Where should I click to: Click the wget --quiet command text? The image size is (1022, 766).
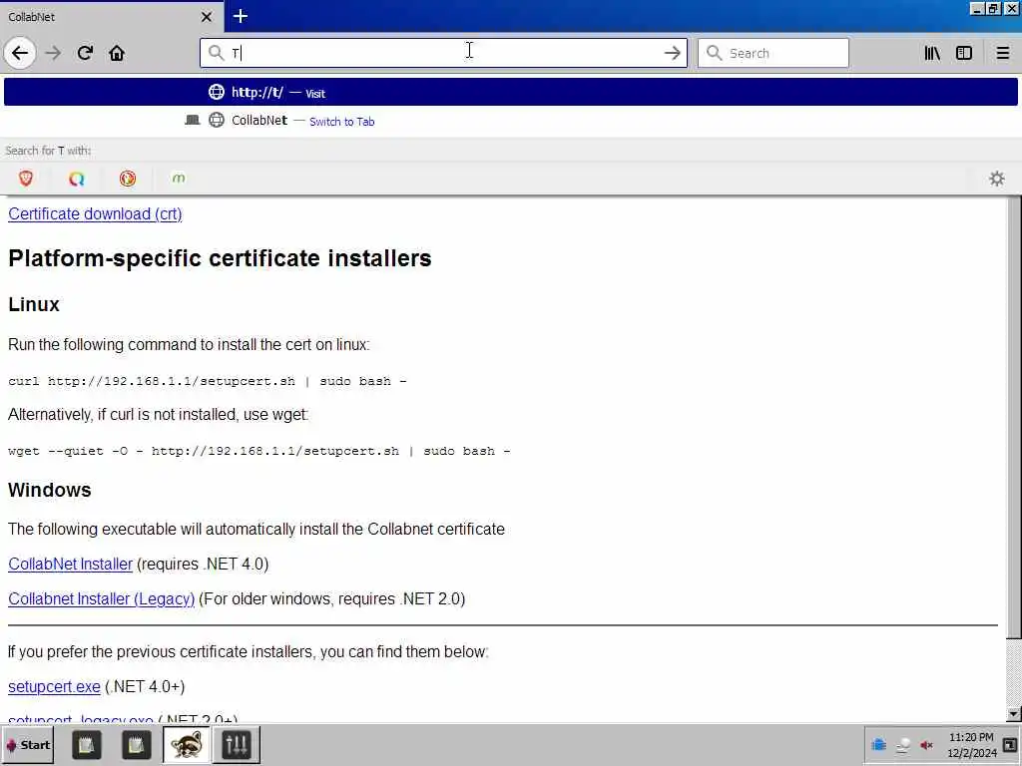pos(258,451)
